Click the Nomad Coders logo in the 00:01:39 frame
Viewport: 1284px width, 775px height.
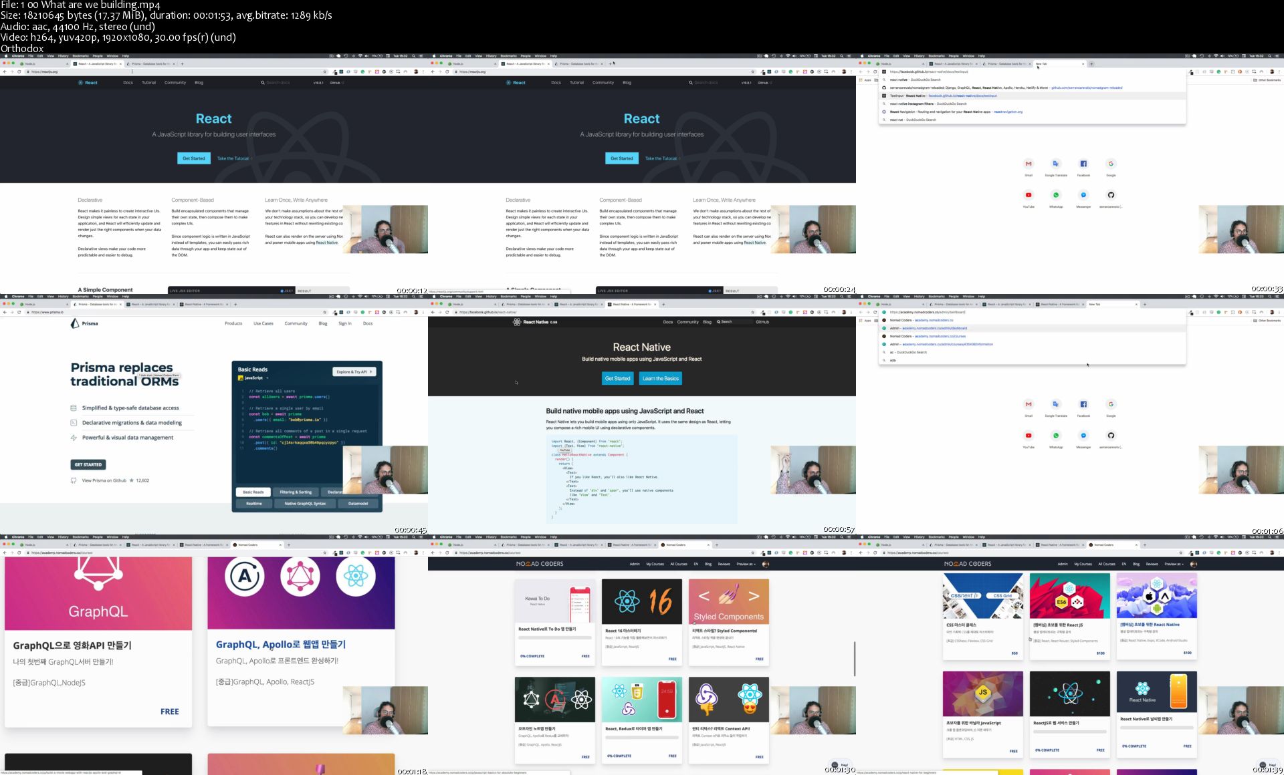click(968, 564)
